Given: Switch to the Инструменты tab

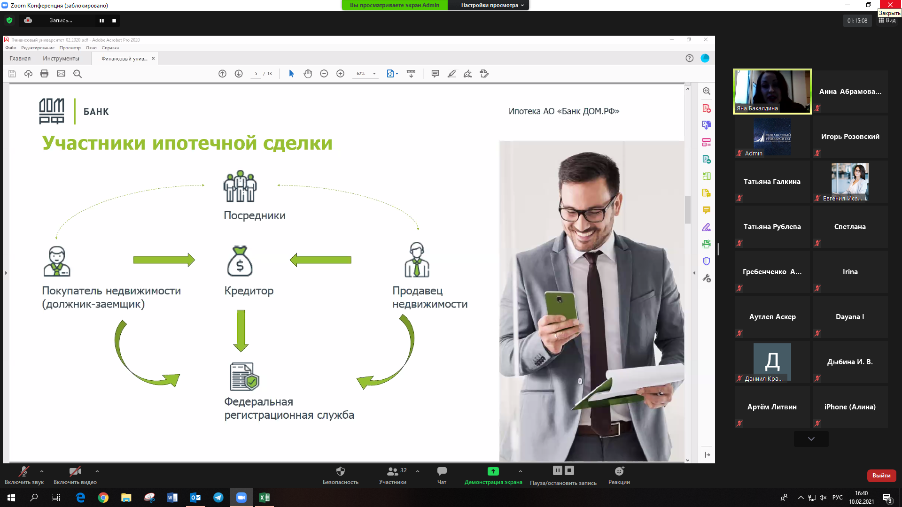Looking at the screenshot, I should (x=61, y=59).
